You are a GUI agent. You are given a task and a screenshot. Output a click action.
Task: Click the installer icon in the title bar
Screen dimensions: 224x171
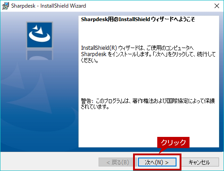coord(5,6)
